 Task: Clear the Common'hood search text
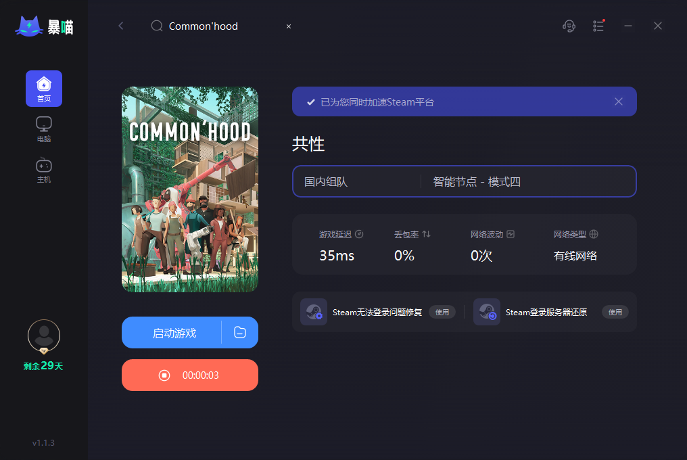click(289, 26)
